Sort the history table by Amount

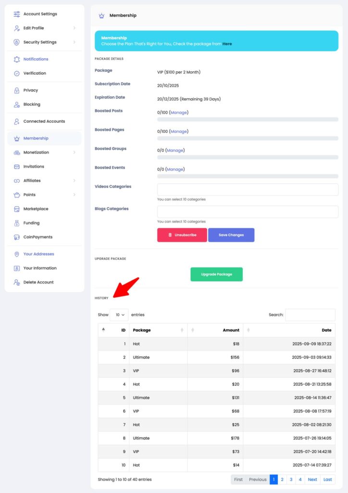pos(215,330)
